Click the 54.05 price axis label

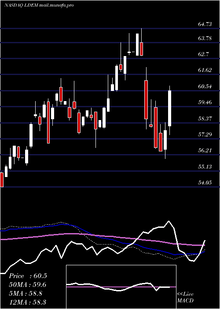pos(205,182)
